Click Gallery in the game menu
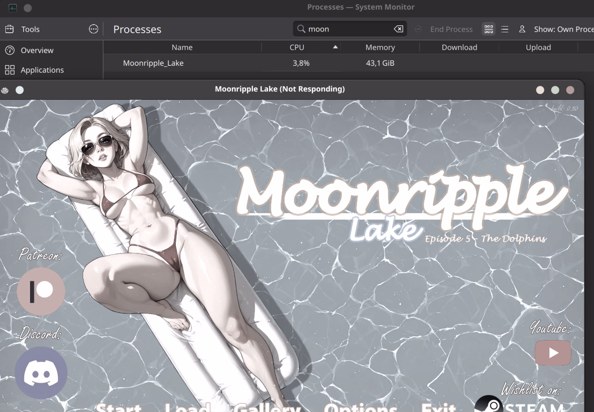This screenshot has width=594, height=412. tap(267, 407)
